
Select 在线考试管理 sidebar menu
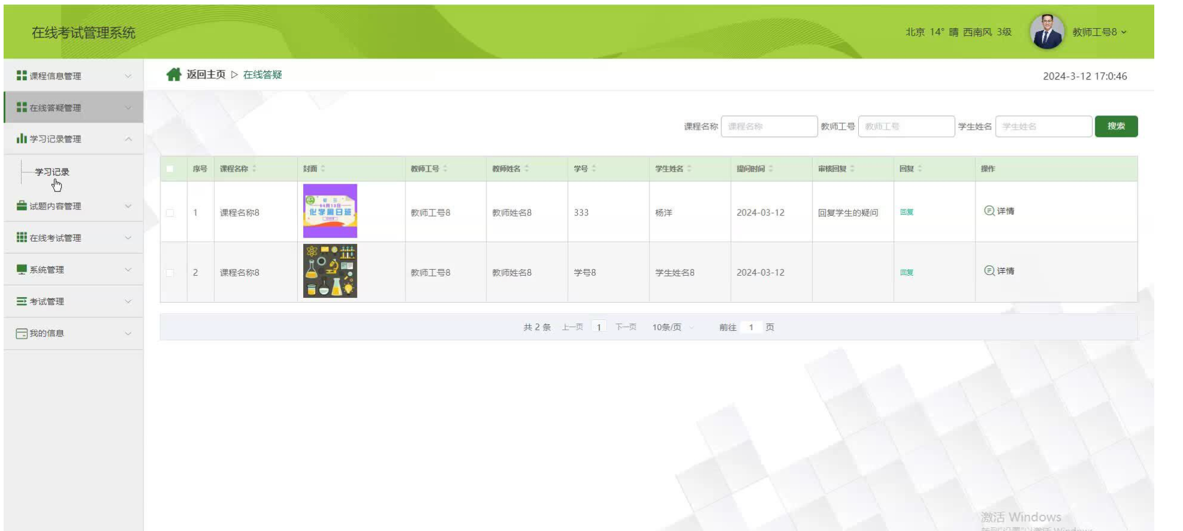[x=74, y=237]
